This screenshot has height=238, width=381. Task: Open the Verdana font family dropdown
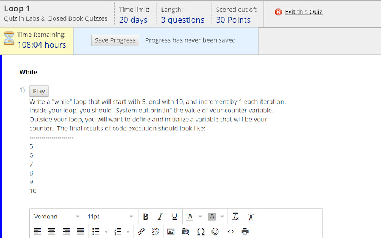tap(57, 217)
